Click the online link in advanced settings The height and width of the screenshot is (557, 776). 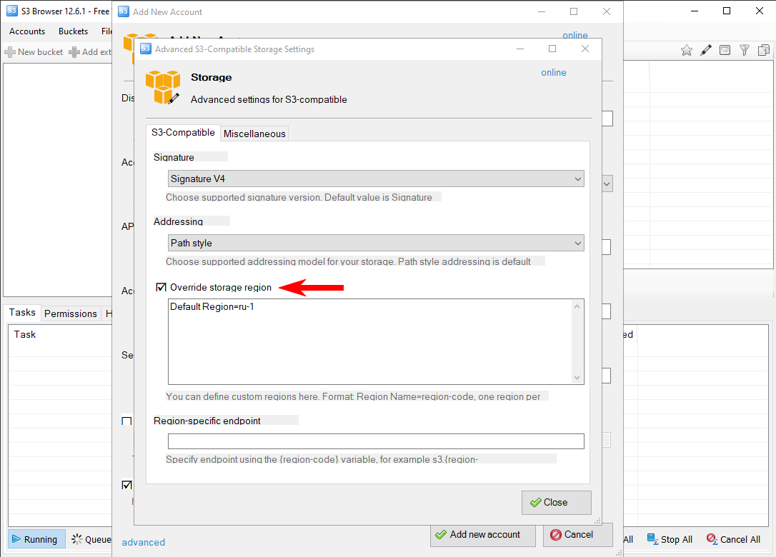[553, 73]
